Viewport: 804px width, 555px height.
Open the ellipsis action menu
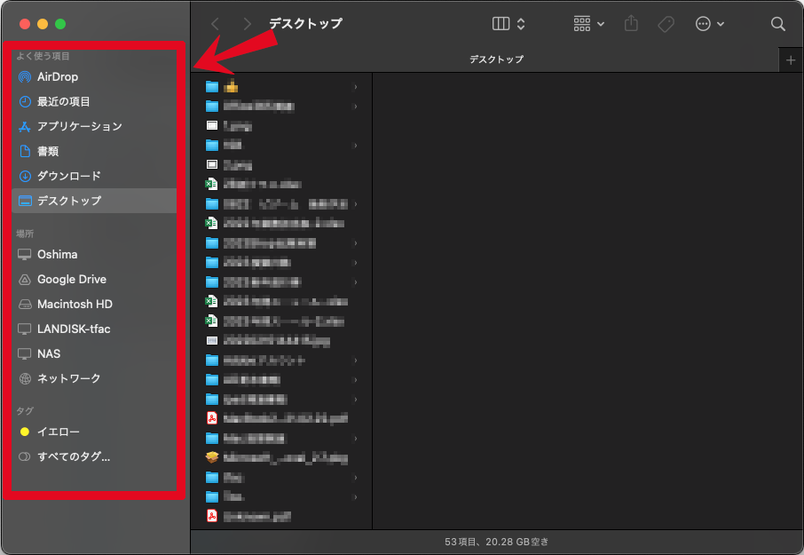[x=710, y=24]
